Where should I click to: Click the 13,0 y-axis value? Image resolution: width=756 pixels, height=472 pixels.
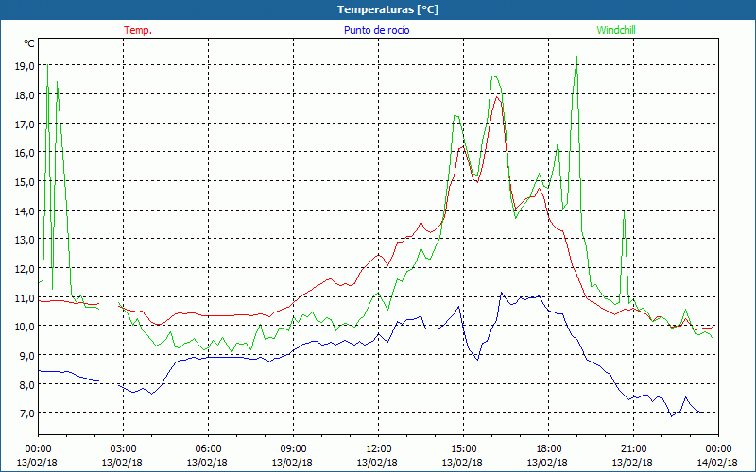click(25, 240)
